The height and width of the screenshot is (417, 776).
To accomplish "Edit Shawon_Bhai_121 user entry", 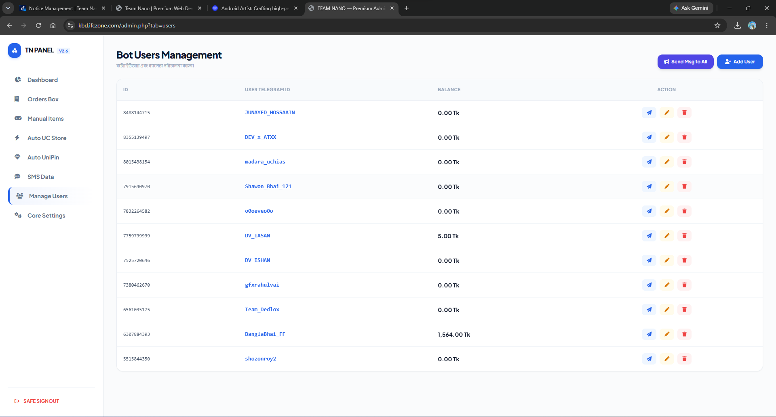I will (x=667, y=186).
